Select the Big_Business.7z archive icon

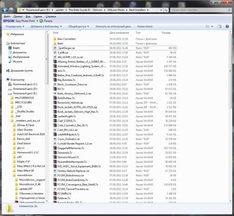(55, 80)
